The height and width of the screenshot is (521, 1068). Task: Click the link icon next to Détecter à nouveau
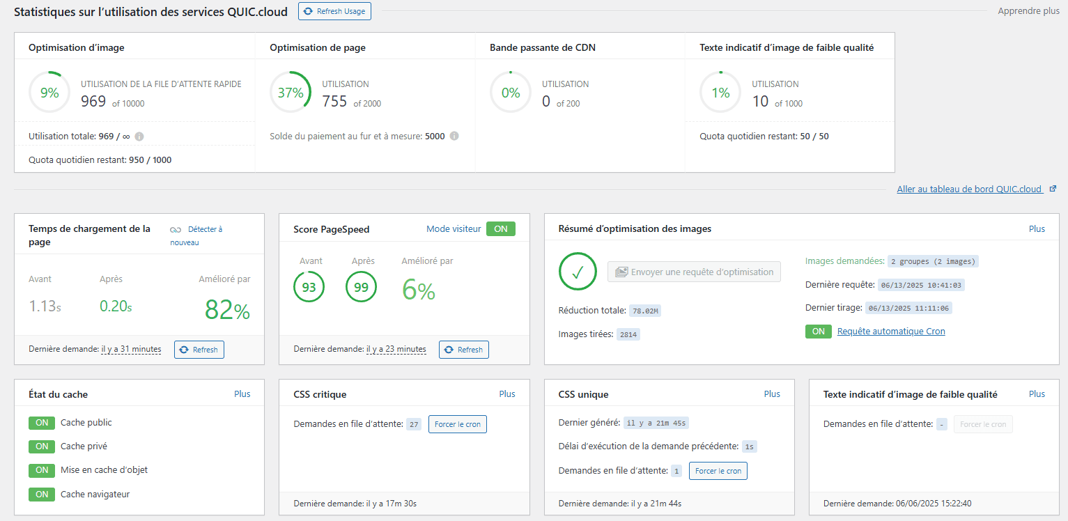pyautogui.click(x=176, y=229)
